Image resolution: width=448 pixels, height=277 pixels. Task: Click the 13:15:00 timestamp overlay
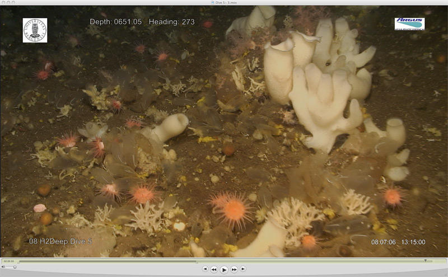tap(413, 242)
